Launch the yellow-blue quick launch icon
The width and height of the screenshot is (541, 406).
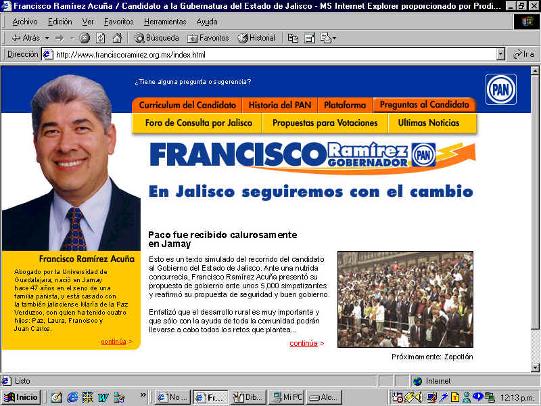point(88,397)
